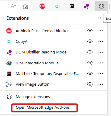This screenshot has width=111, height=116.
Task: Open Adblock Plus toolbar icon
Action: point(42,6)
